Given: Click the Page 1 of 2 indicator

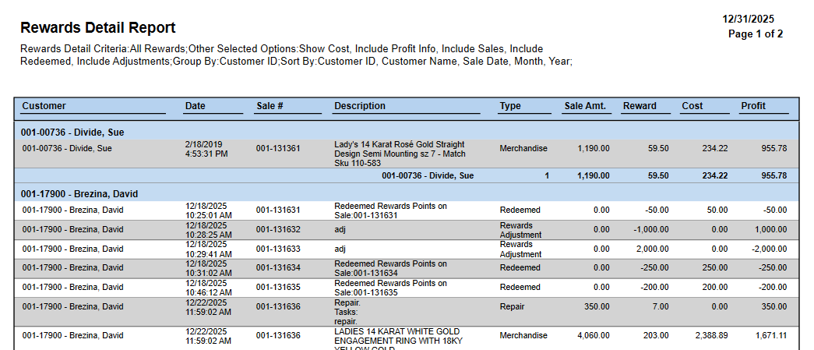Looking at the screenshot, I should click(x=755, y=34).
